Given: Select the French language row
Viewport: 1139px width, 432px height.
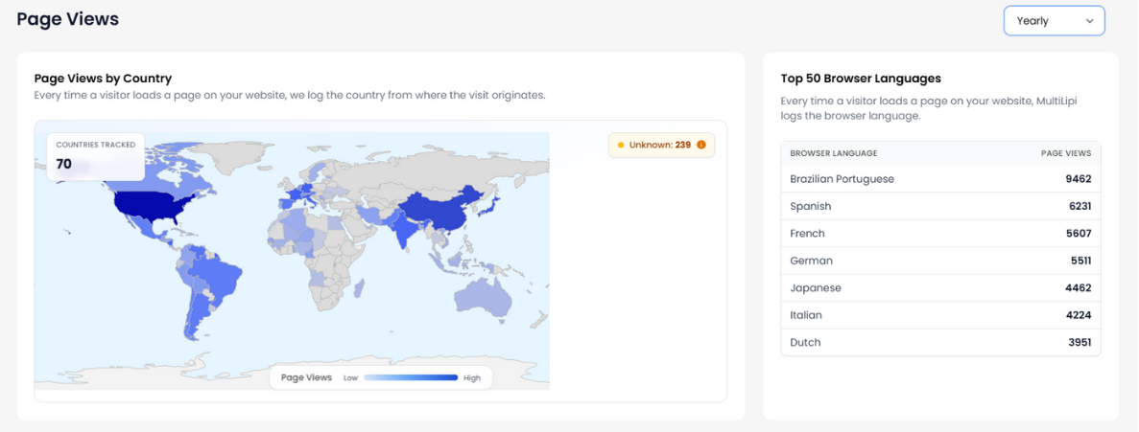Looking at the screenshot, I should coord(940,234).
